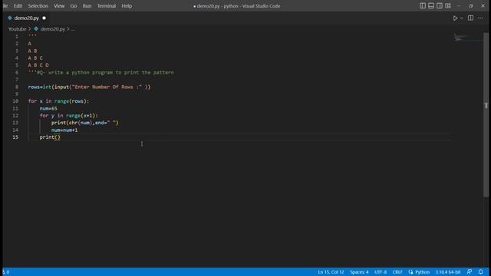Open the feedback icon in status bar
Screen dimensions: 491x276
(x=470, y=272)
